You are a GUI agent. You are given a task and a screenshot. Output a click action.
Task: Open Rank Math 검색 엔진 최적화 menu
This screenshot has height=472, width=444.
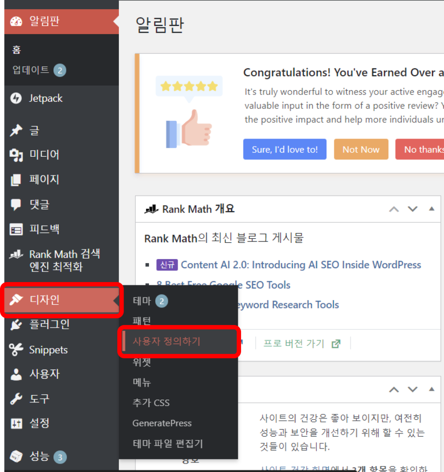click(x=61, y=261)
